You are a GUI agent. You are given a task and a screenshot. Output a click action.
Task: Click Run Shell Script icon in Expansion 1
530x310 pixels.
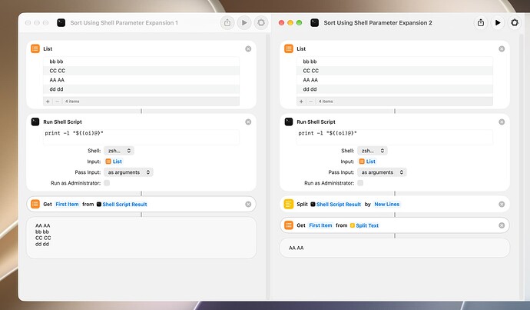35,122
